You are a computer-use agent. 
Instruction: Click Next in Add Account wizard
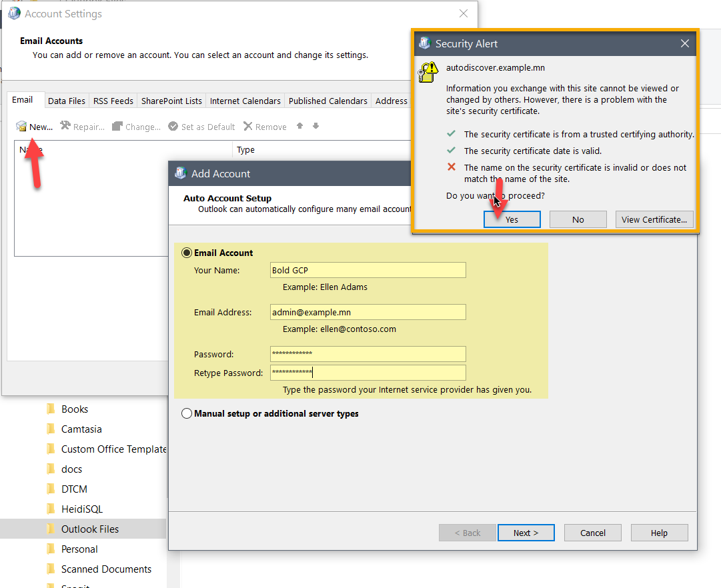click(x=526, y=533)
